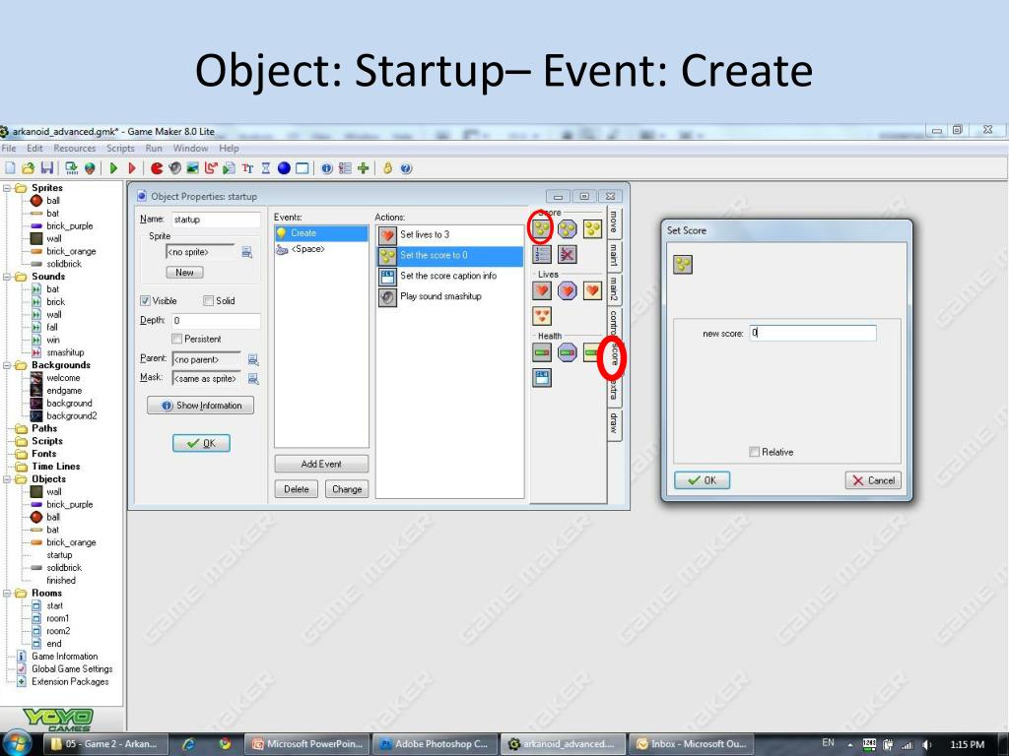Select the Draw Score action icon
Screen dimensions: 1009x756
pyautogui.click(x=592, y=228)
